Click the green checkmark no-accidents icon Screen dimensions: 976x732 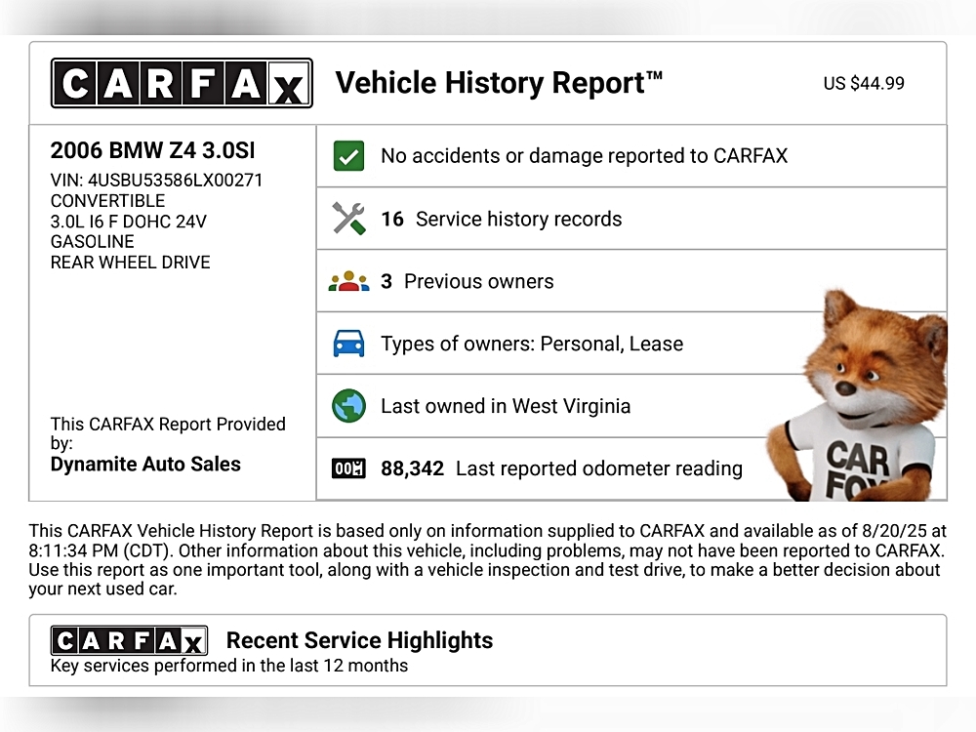tap(348, 155)
